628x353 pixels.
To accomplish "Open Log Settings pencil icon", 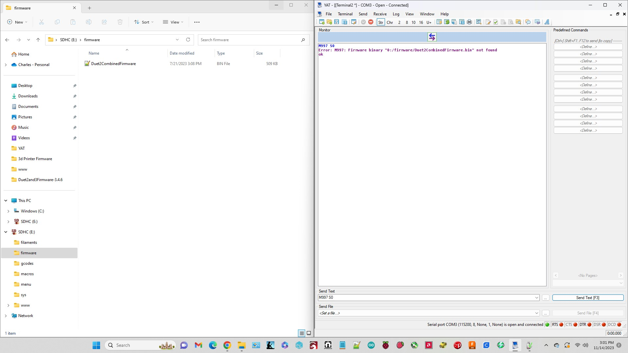I will pyautogui.click(x=488, y=22).
